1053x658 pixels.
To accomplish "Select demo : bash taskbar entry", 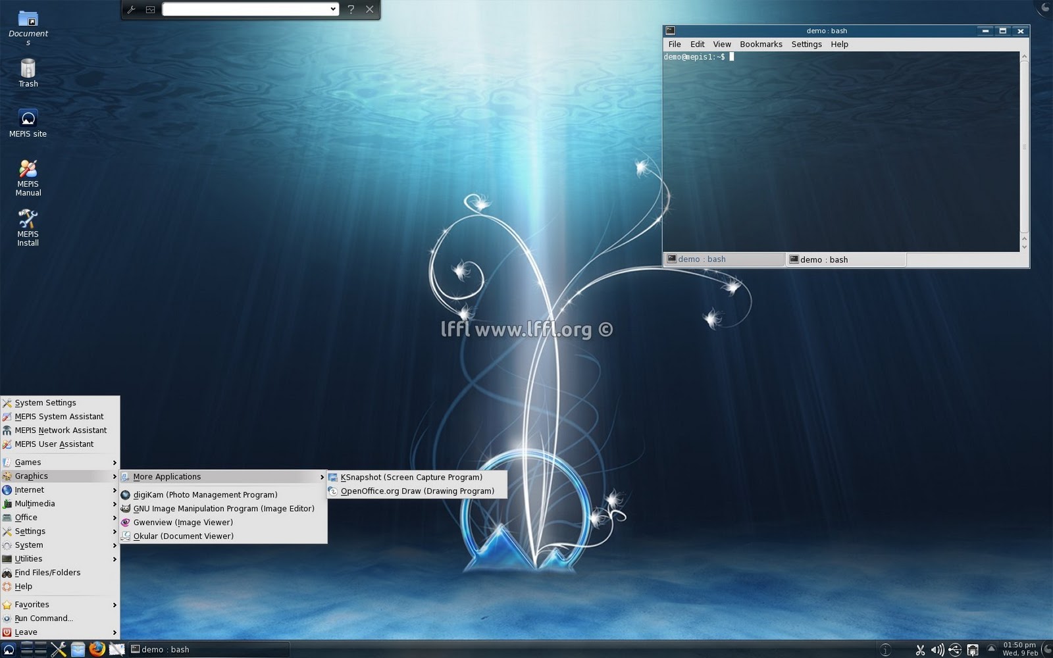I will [x=208, y=649].
